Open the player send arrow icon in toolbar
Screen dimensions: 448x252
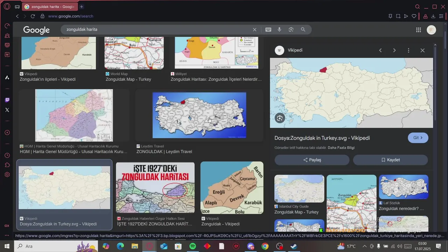click(406, 16)
